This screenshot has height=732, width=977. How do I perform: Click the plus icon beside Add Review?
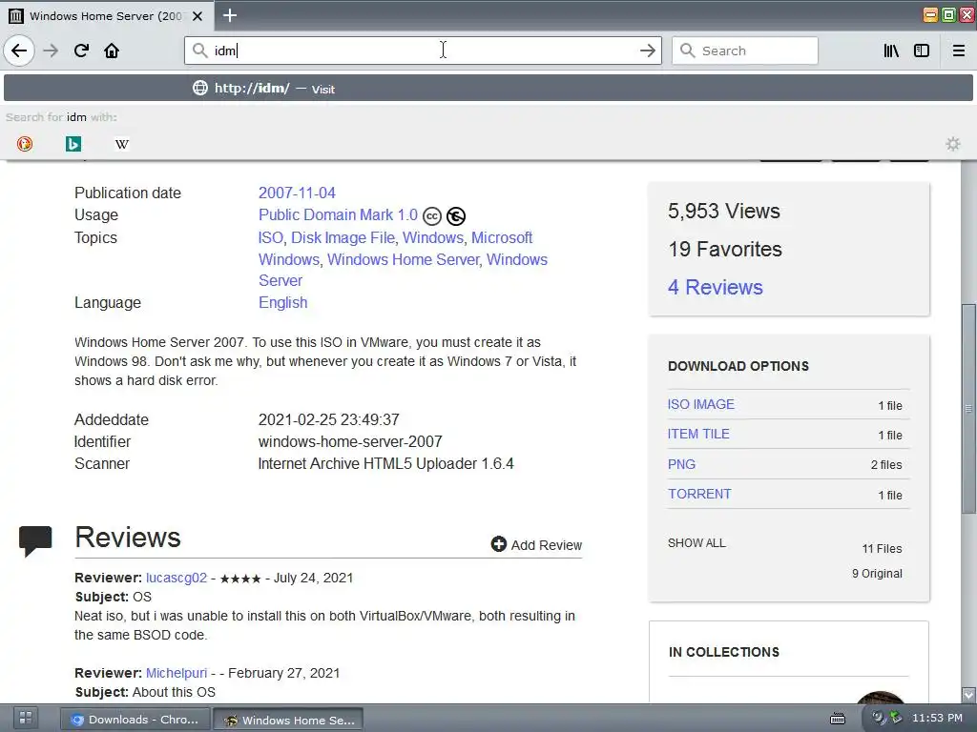point(498,544)
